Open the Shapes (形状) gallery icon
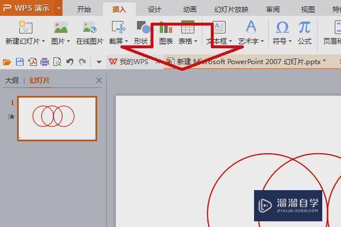The image size is (341, 227). tap(143, 27)
